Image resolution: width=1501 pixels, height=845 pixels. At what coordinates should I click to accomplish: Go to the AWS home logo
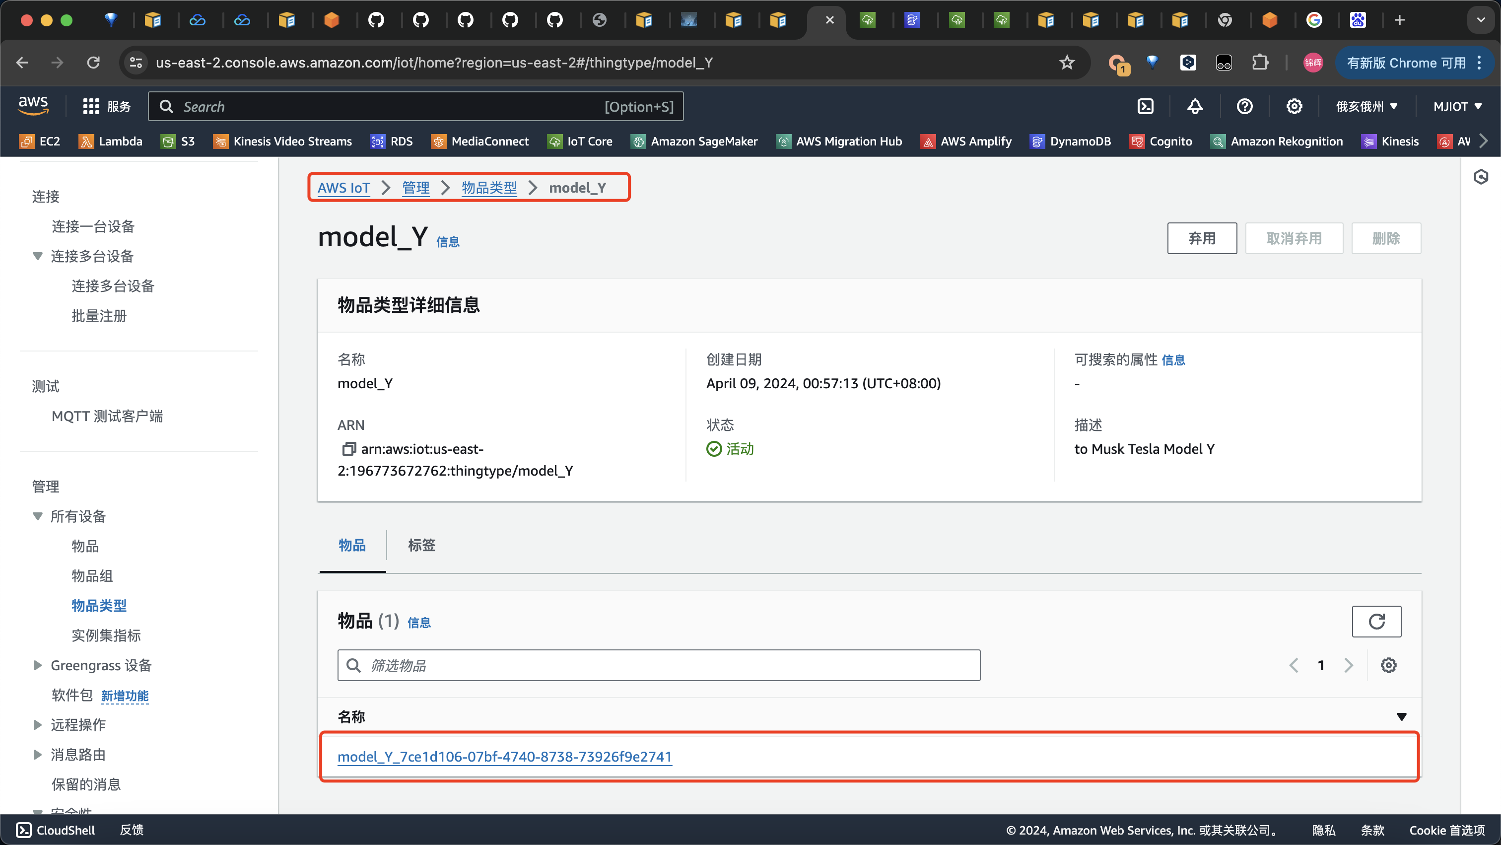(x=33, y=105)
